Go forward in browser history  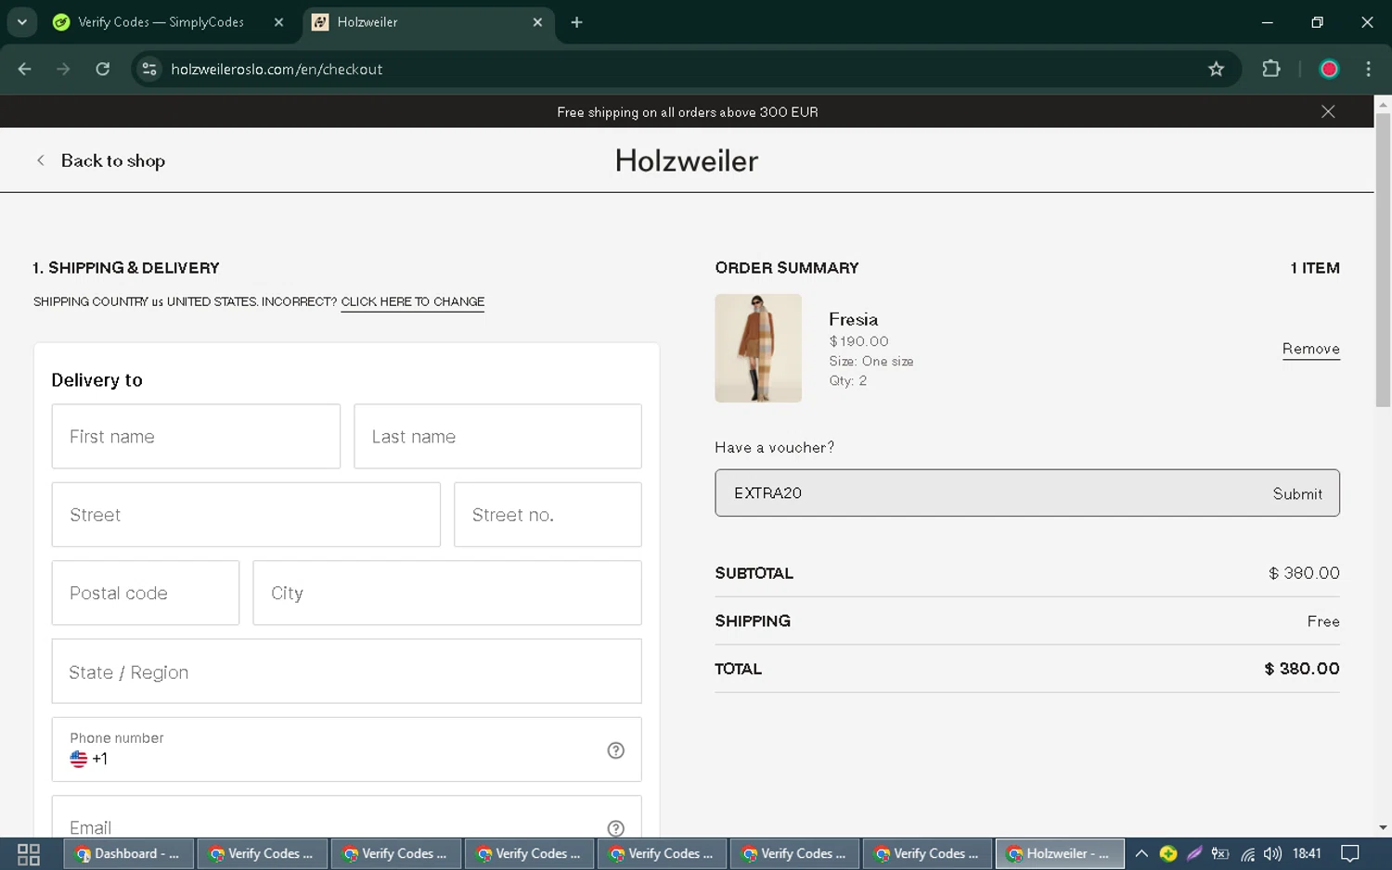pos(63,69)
